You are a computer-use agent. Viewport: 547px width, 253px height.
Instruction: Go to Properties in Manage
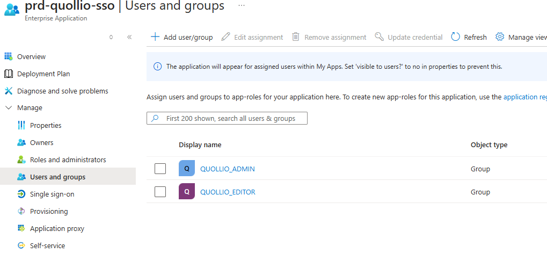[46, 125]
